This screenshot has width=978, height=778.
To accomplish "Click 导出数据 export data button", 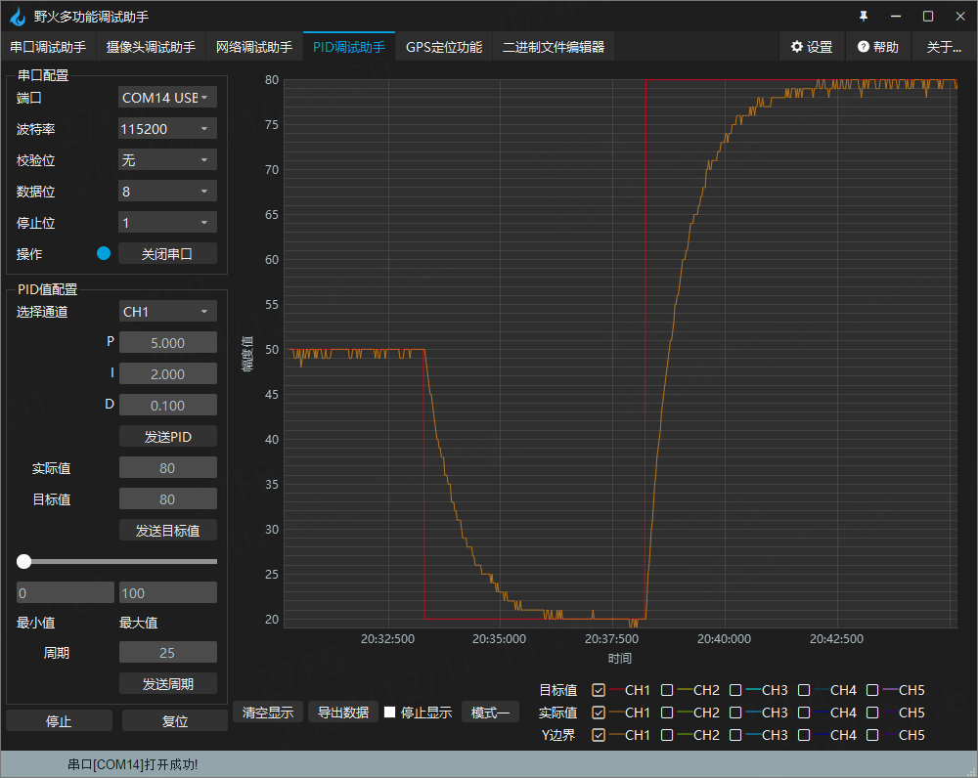I will click(x=343, y=712).
